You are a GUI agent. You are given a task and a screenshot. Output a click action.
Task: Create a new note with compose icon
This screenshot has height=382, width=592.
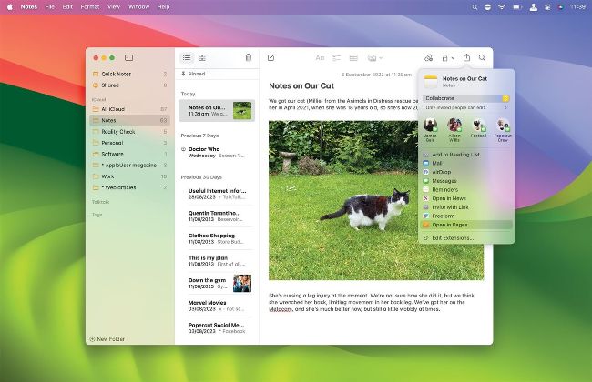pos(270,57)
